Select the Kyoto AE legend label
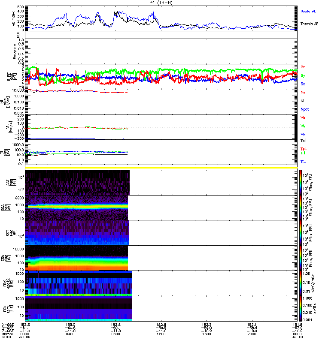322x343 pixels. tap(308, 11)
